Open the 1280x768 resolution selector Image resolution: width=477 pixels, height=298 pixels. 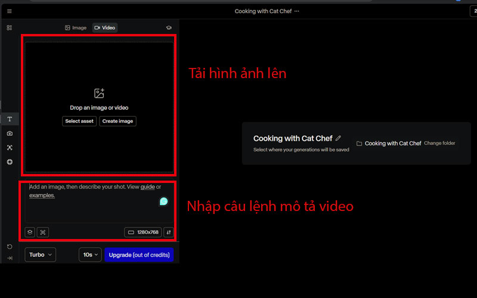point(143,232)
